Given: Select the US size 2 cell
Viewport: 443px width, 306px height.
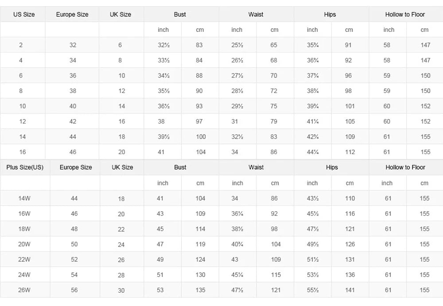Looking at the screenshot, I should click(21, 45).
